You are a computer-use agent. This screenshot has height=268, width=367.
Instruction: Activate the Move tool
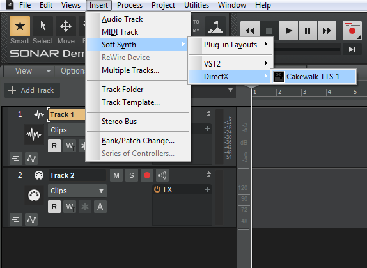coord(66,26)
